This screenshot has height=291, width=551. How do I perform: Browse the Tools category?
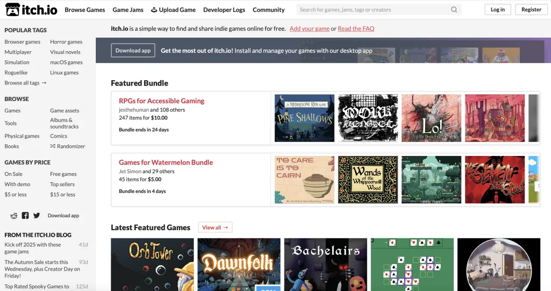11,123
